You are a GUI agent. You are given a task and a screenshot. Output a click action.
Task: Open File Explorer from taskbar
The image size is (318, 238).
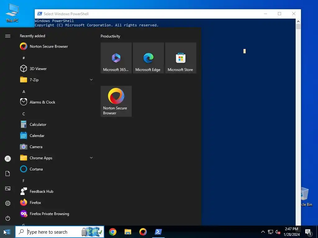(128, 232)
